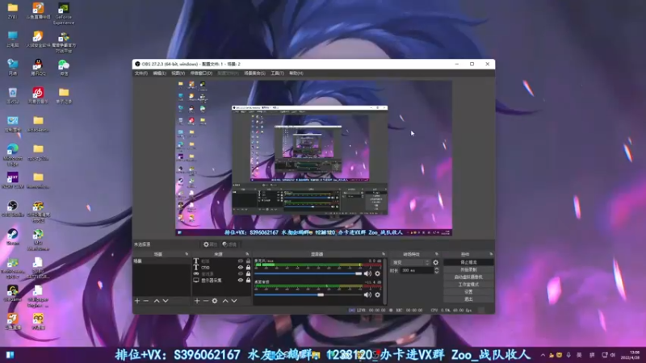Mute the desktop audio speaker icon

[367, 294]
